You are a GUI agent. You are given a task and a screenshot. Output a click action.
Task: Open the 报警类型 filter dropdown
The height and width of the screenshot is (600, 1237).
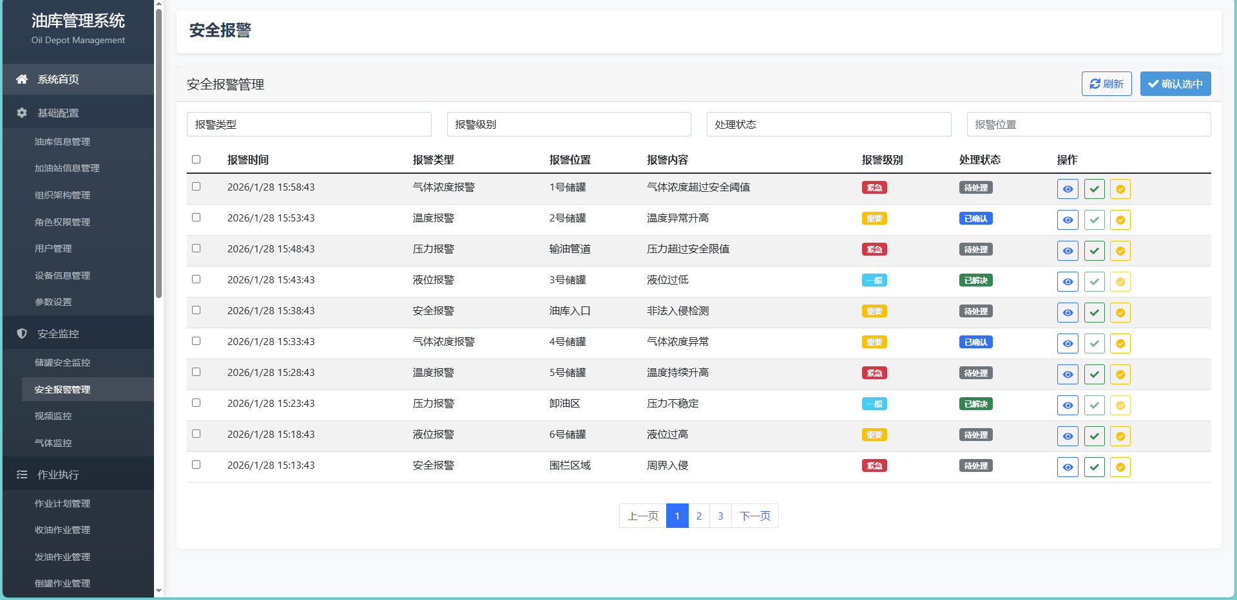coord(309,124)
